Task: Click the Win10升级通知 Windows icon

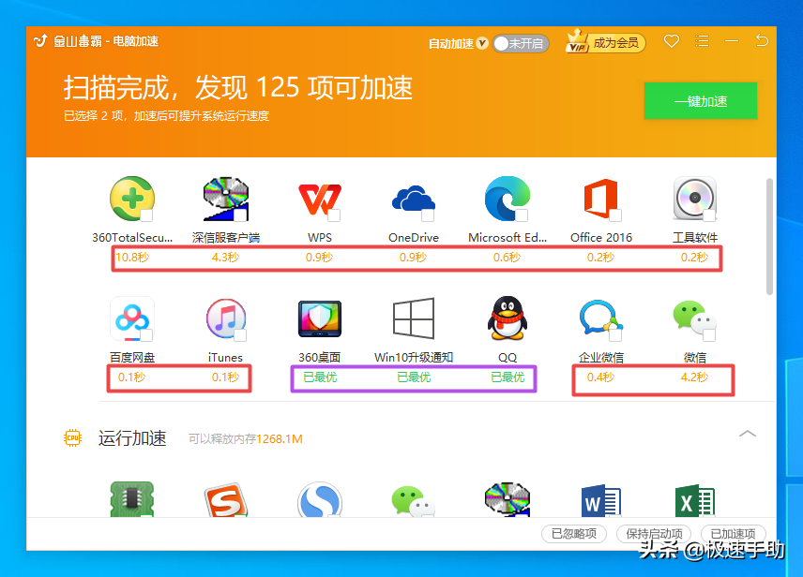Action: click(x=414, y=318)
